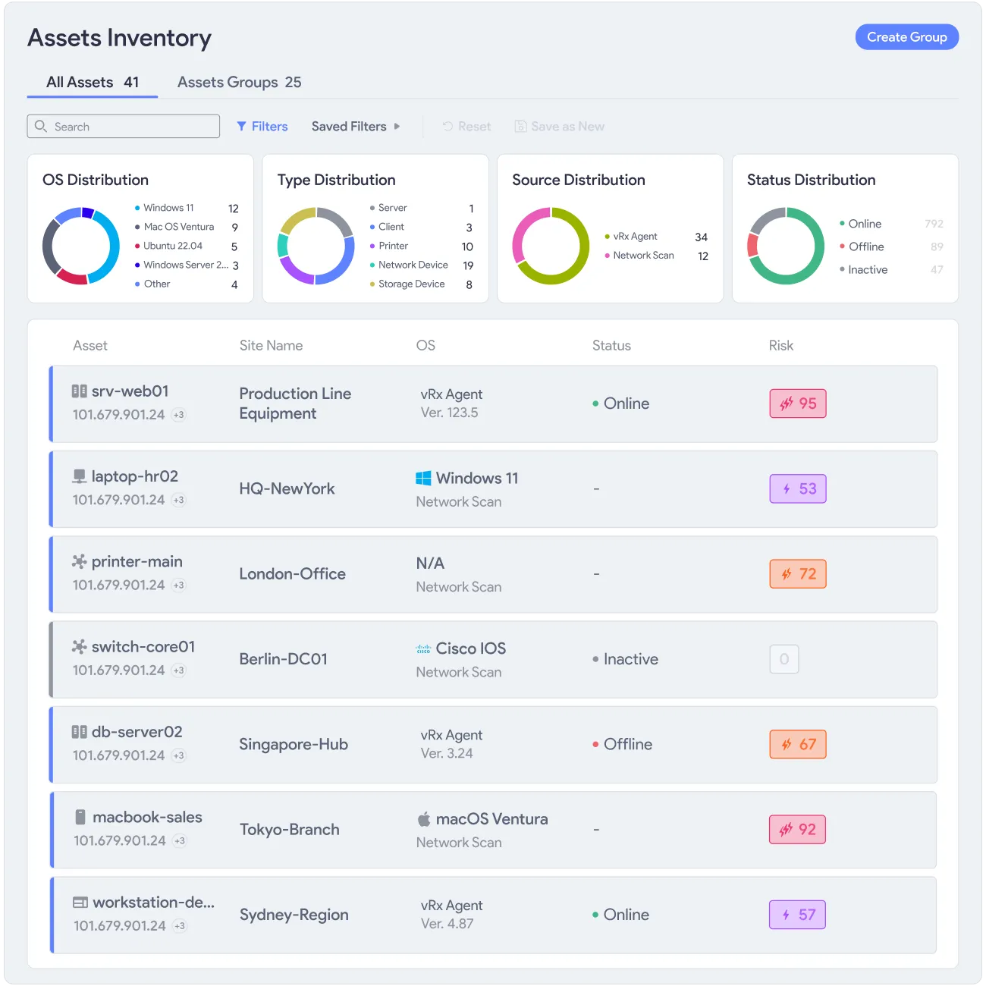Screen dimensions: 986x986
Task: Select vRx Agent source legend entry
Action: (x=656, y=237)
